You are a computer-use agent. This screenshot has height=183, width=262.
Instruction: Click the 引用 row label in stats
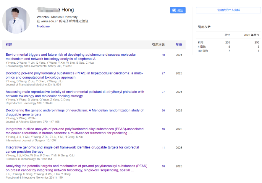click(200, 42)
